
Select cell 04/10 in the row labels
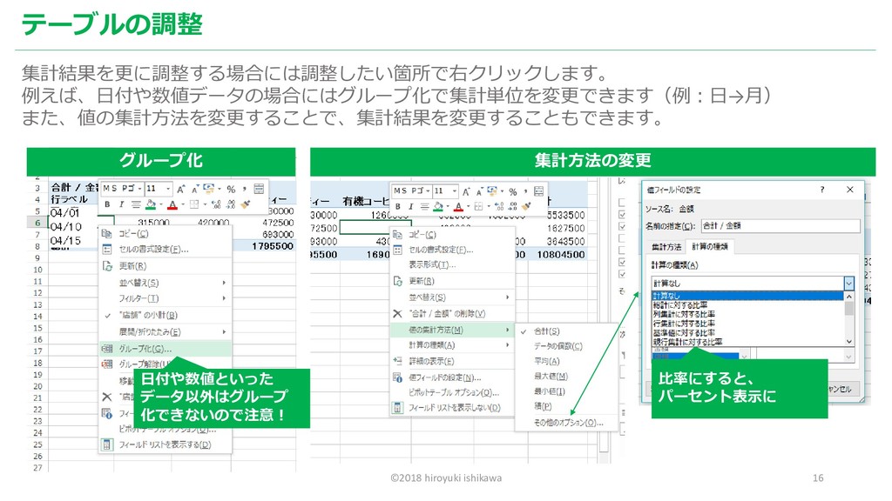(x=66, y=227)
